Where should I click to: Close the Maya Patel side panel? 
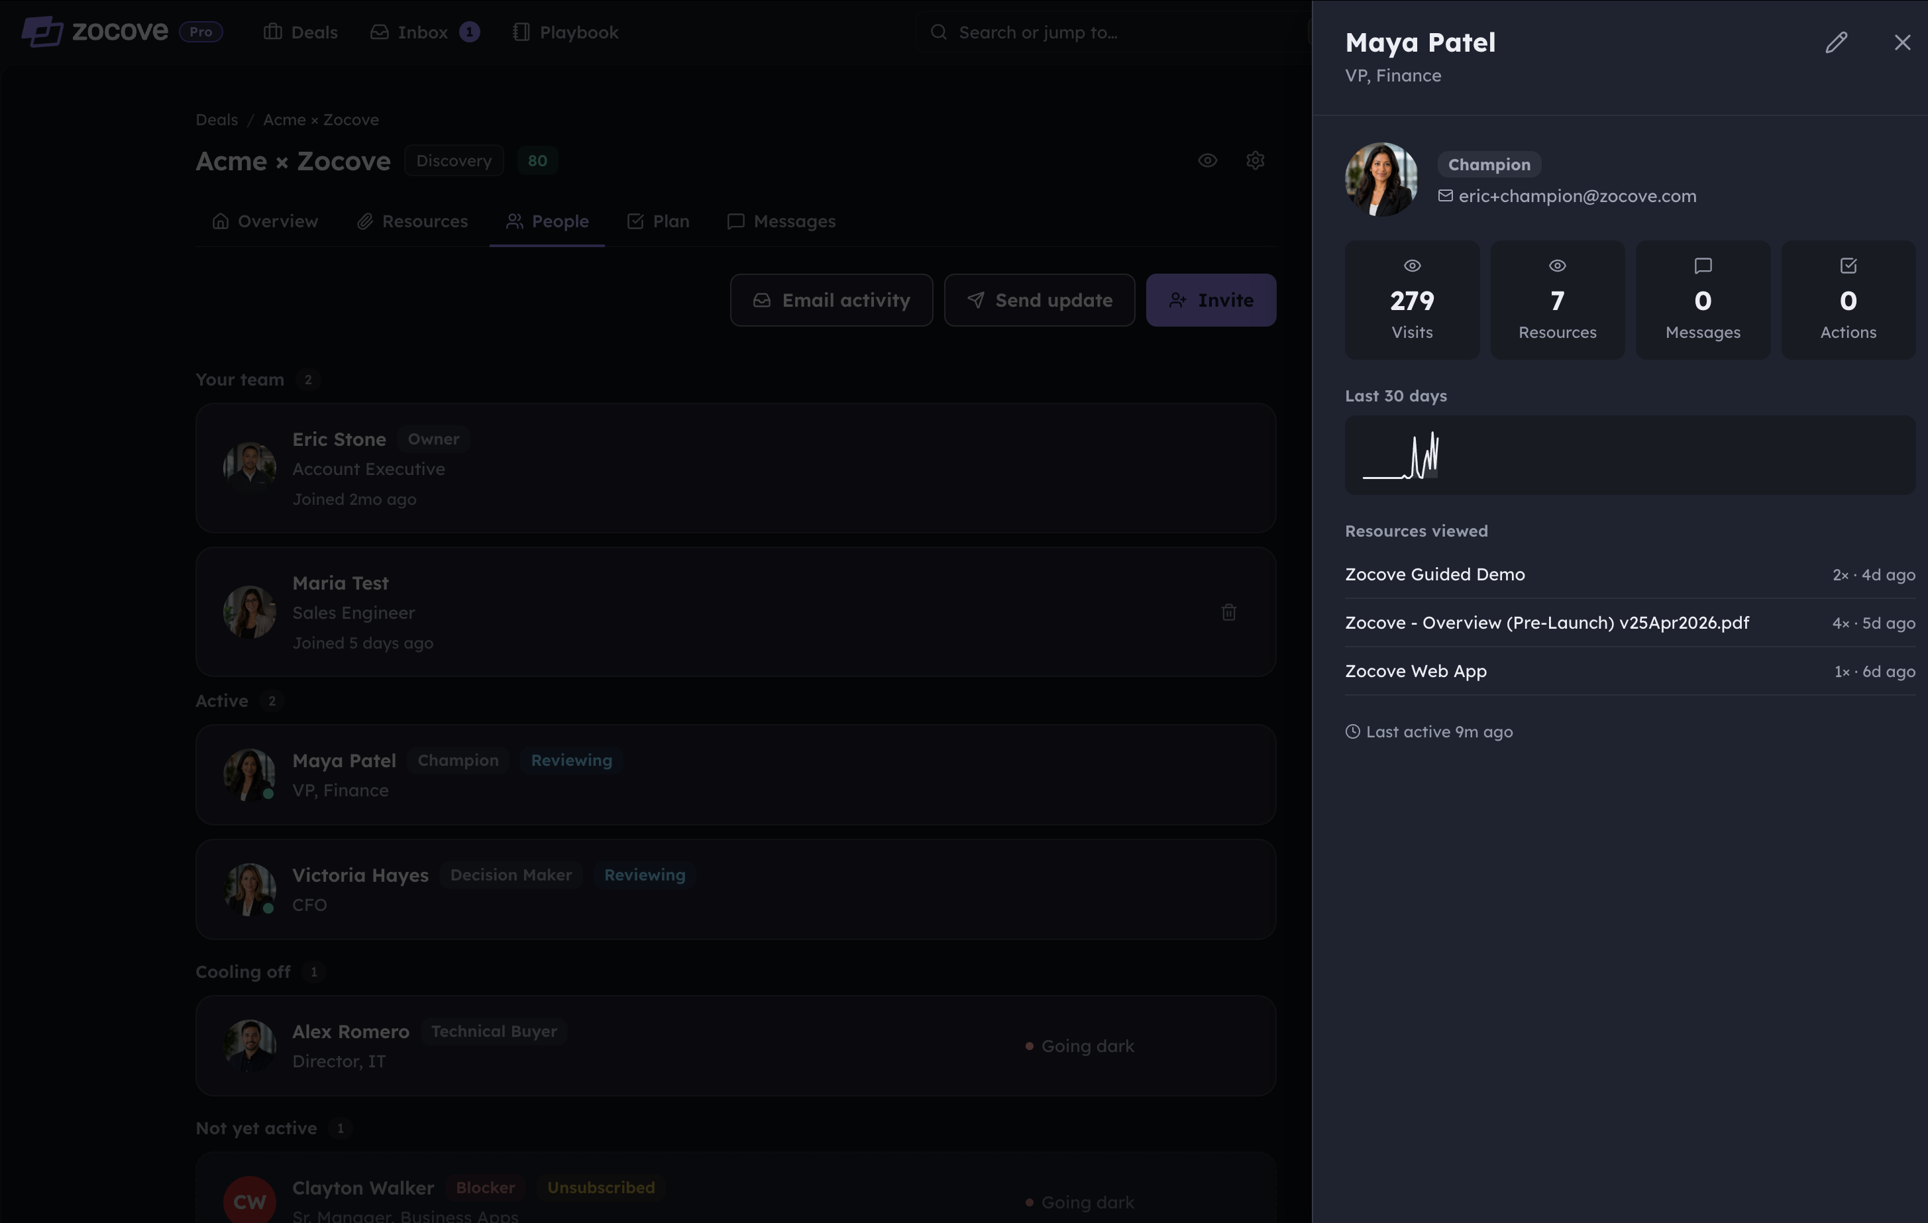coord(1902,42)
